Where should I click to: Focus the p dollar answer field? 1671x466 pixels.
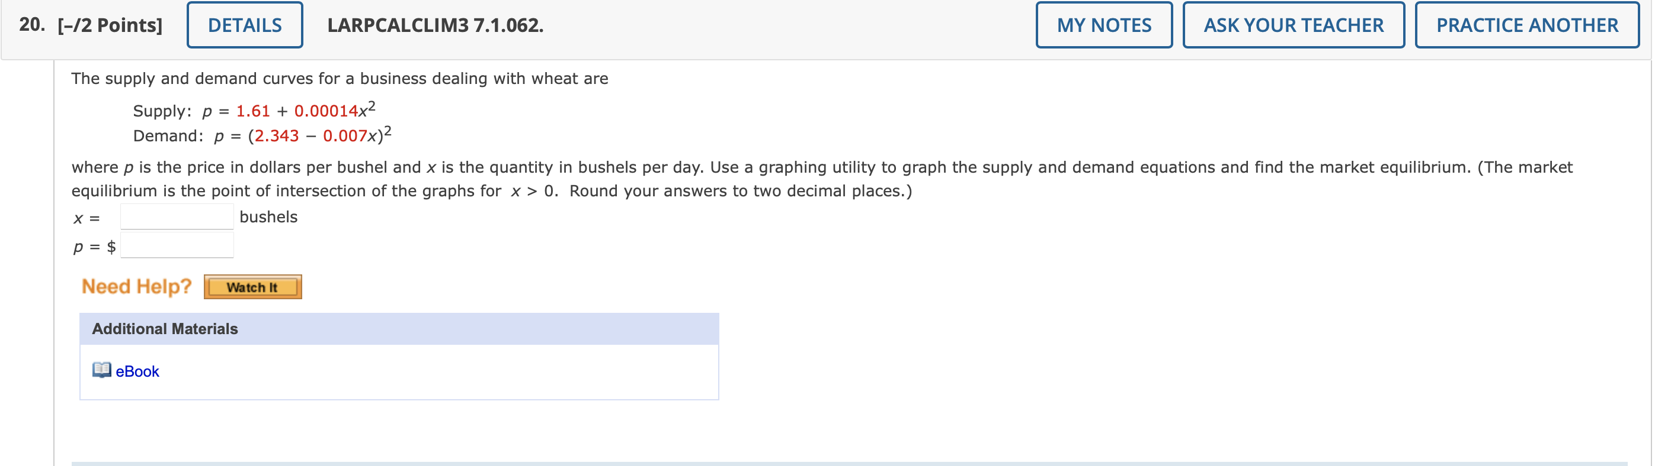pos(177,245)
